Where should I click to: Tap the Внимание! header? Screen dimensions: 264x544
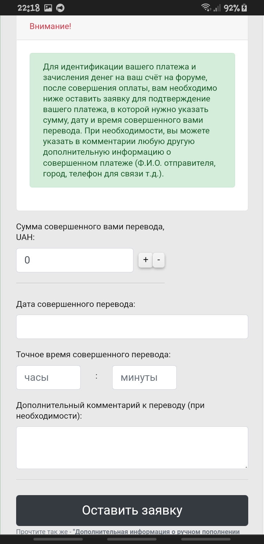pyautogui.click(x=50, y=26)
